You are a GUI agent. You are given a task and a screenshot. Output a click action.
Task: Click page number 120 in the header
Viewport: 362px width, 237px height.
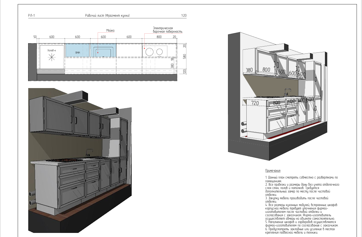click(x=184, y=15)
